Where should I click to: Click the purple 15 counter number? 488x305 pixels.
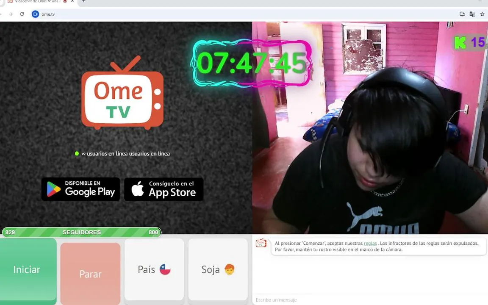pyautogui.click(x=478, y=42)
